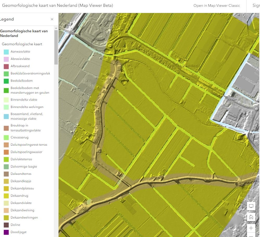Viewport: 260px width, 237px height.
Task: Zoom out with the minus button
Action: point(251,236)
